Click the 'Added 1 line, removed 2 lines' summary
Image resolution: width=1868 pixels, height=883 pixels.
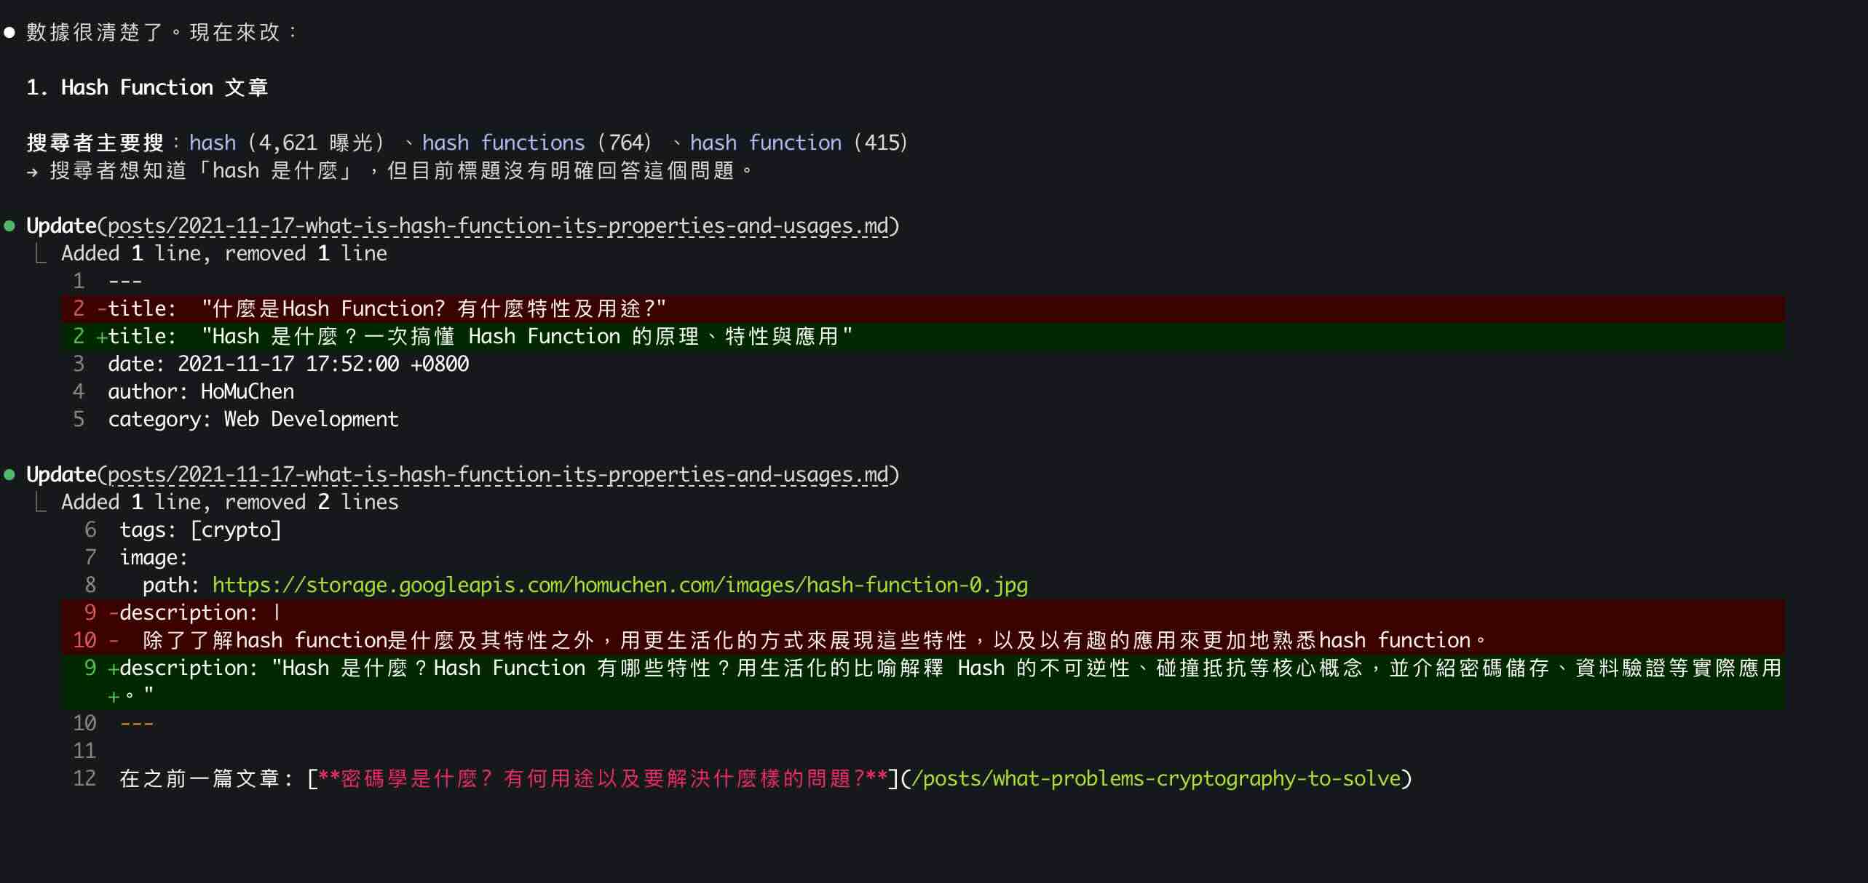coord(229,502)
